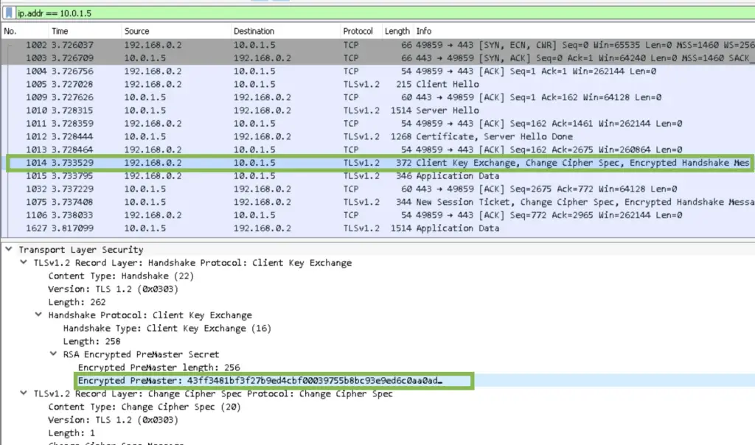Collapse RSA Encrypted PreMaster Secret node
This screenshot has width=755, height=445.
(53, 354)
